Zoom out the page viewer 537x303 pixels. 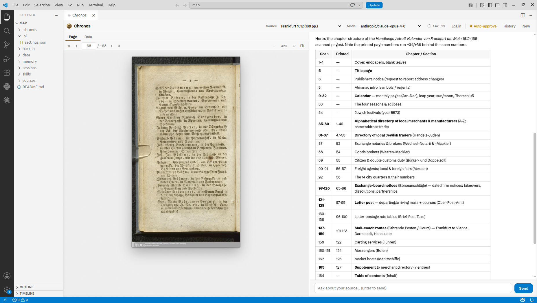(x=274, y=46)
